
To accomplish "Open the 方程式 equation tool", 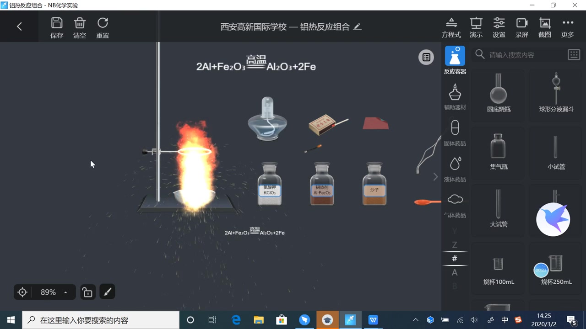I will (x=451, y=28).
